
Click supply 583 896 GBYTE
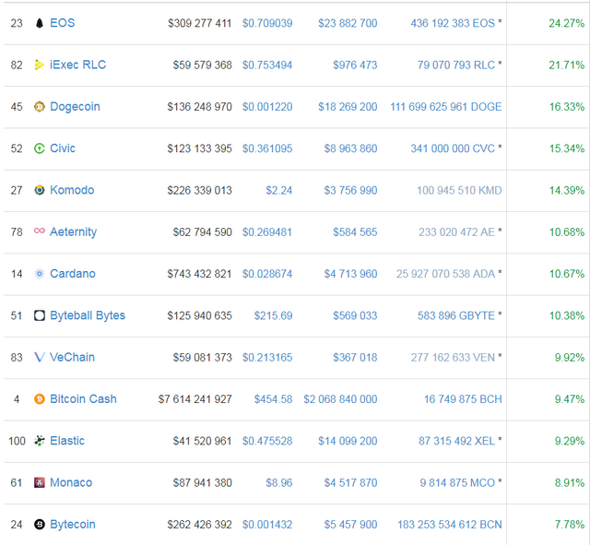(456, 315)
